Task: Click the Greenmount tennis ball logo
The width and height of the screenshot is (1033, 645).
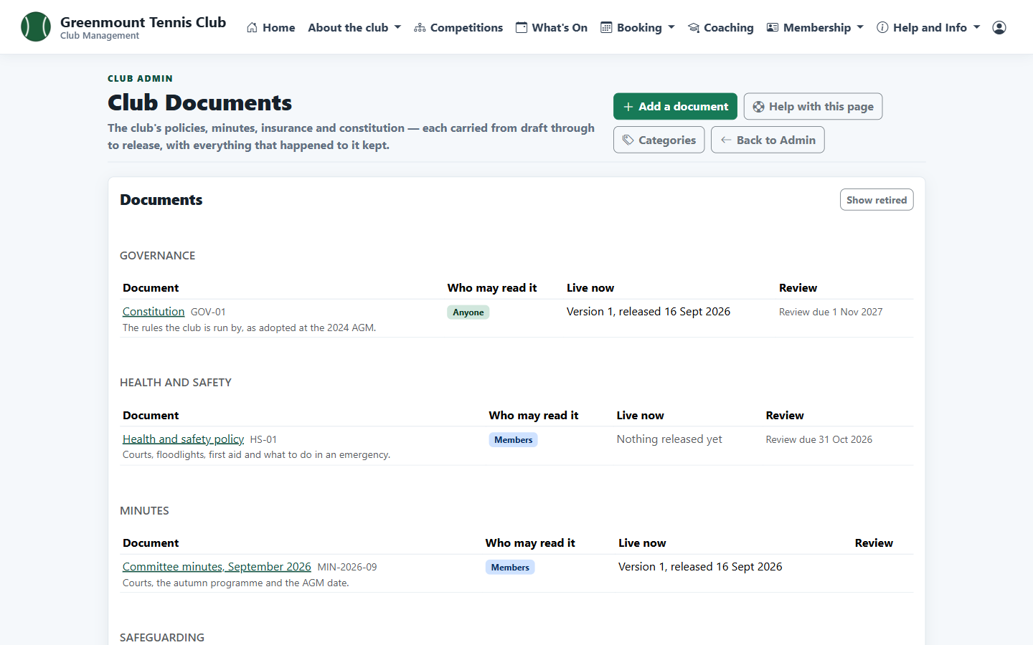Action: coord(36,27)
